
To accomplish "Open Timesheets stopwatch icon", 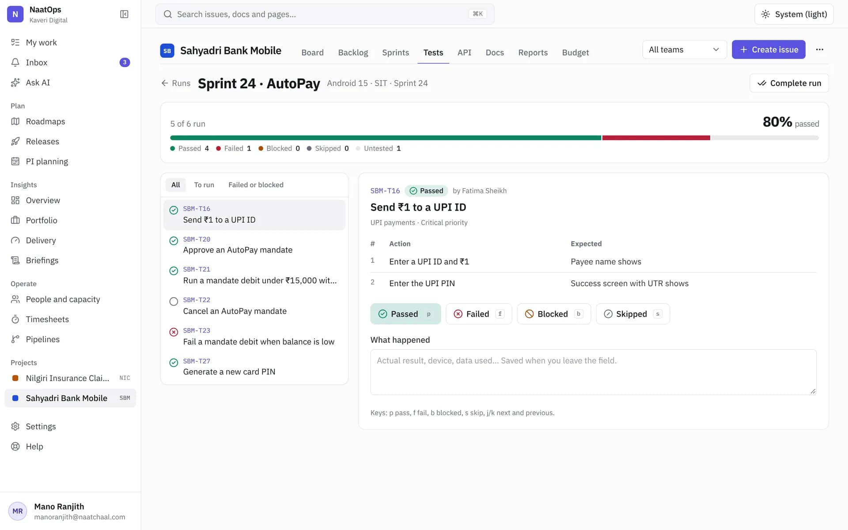I will click(x=15, y=319).
